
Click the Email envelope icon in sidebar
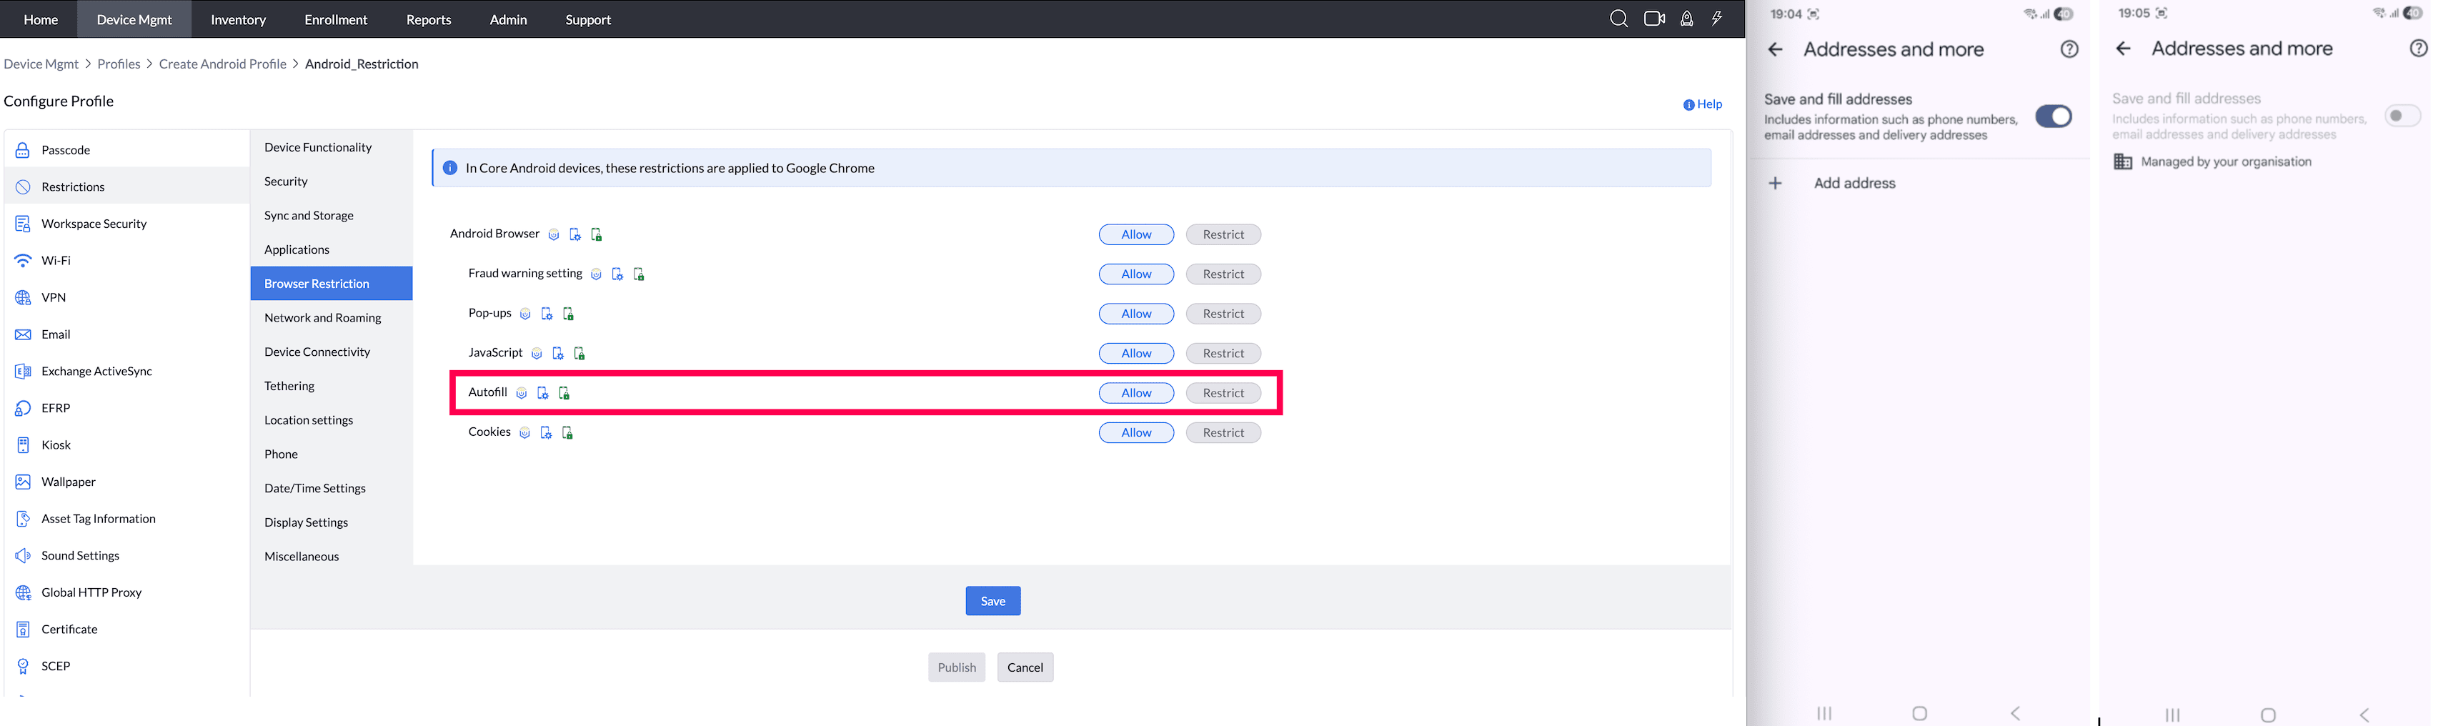23,334
